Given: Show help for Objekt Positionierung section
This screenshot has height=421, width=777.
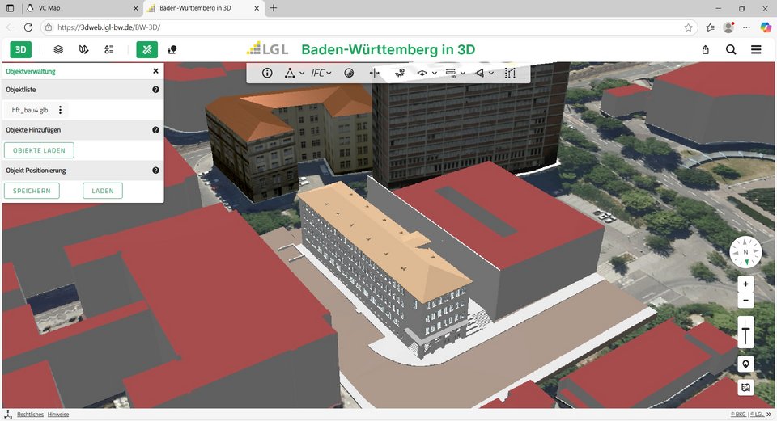Looking at the screenshot, I should (155, 171).
